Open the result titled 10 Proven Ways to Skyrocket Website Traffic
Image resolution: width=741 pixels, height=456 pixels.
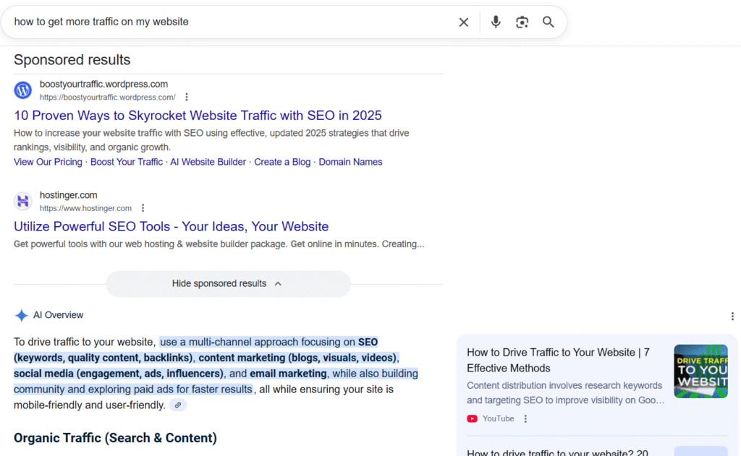click(x=198, y=116)
